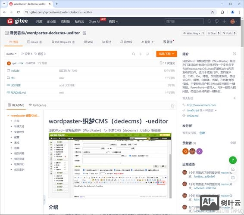Click 企业版 in the top navigation
This screenshot has width=244, height=215.
point(51,21)
